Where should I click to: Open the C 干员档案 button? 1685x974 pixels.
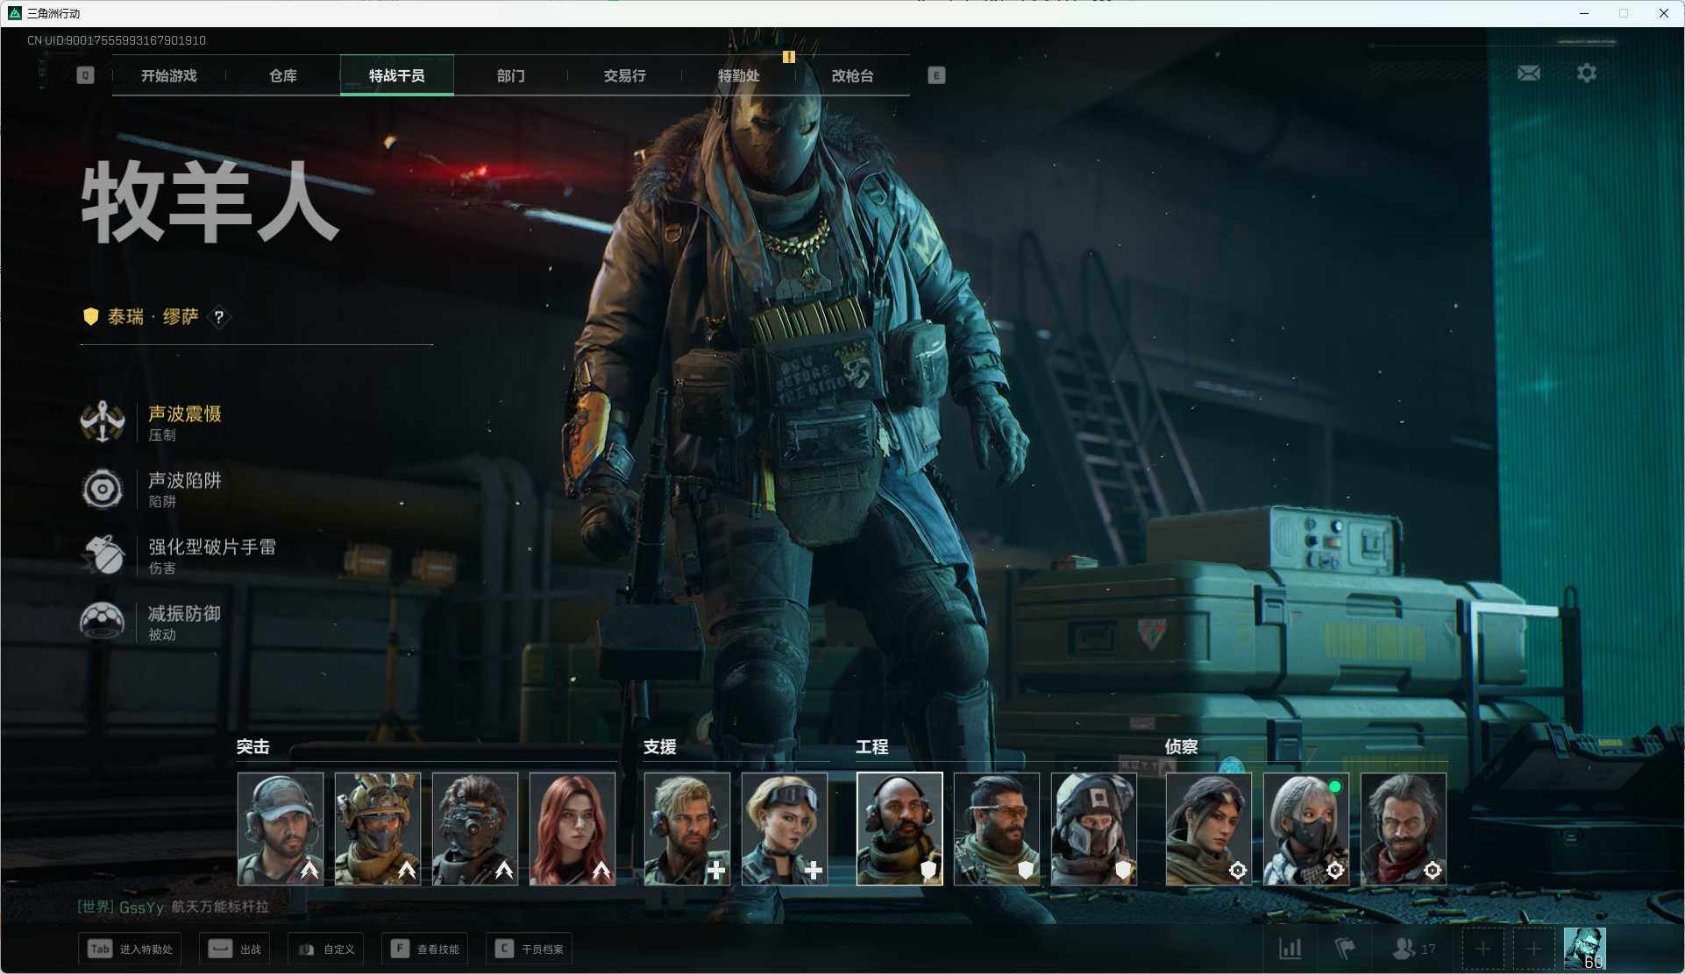530,949
